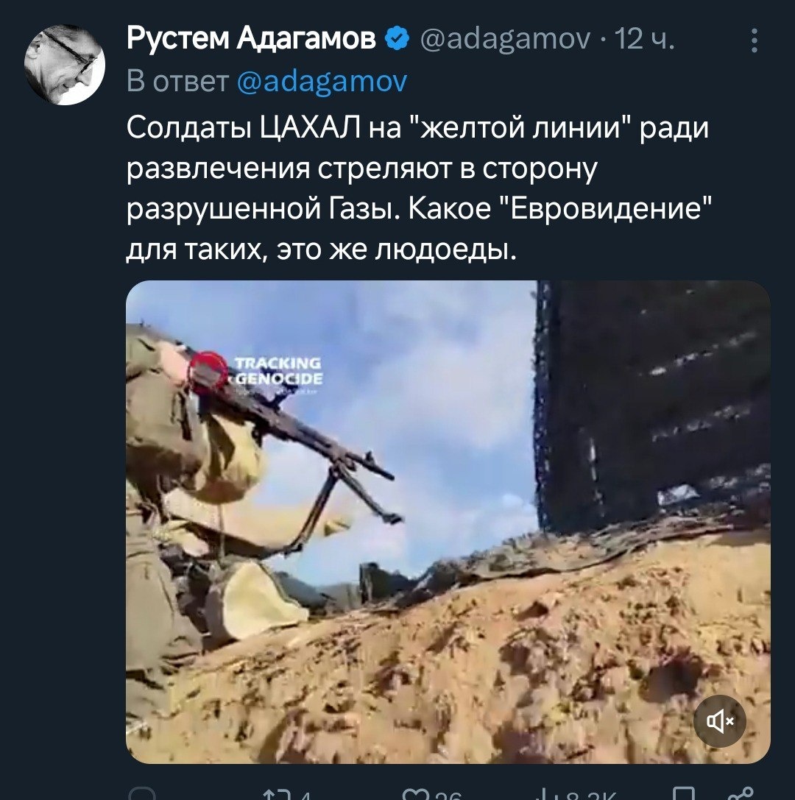This screenshot has width=795, height=800.
Task: Like the tweet with the heart icon
Action: pos(415,795)
